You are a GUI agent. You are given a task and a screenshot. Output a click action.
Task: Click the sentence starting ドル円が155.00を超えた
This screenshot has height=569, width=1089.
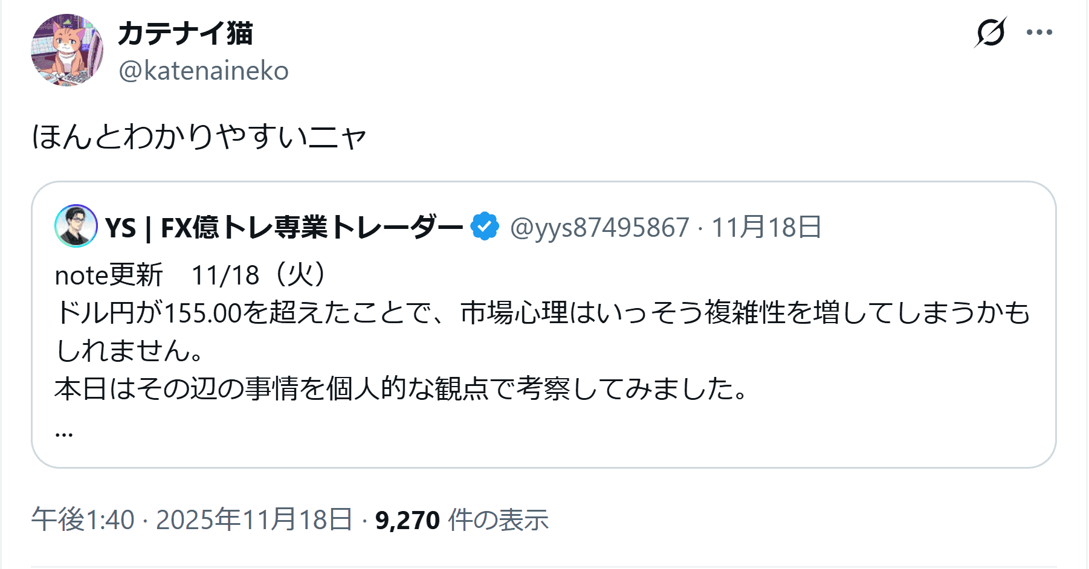tap(542, 313)
